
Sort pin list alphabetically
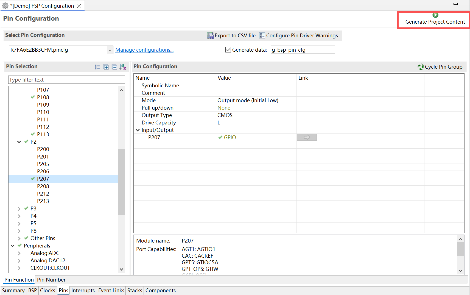(x=123, y=67)
